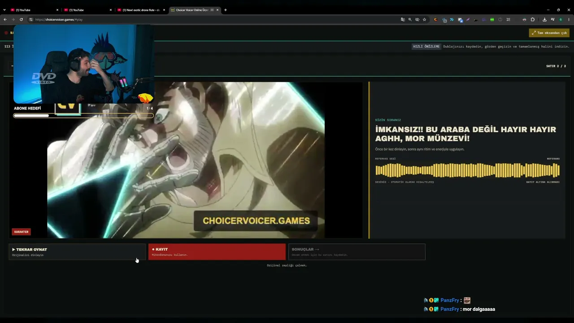The width and height of the screenshot is (574, 323).
Task: Switch to the second YouTube tab
Action: point(88,10)
